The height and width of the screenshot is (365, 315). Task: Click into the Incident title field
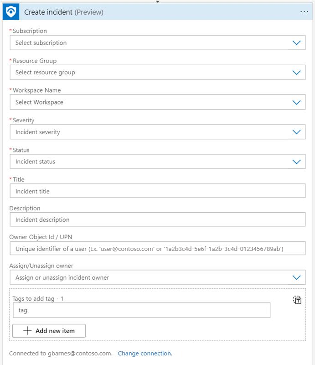coord(157,191)
